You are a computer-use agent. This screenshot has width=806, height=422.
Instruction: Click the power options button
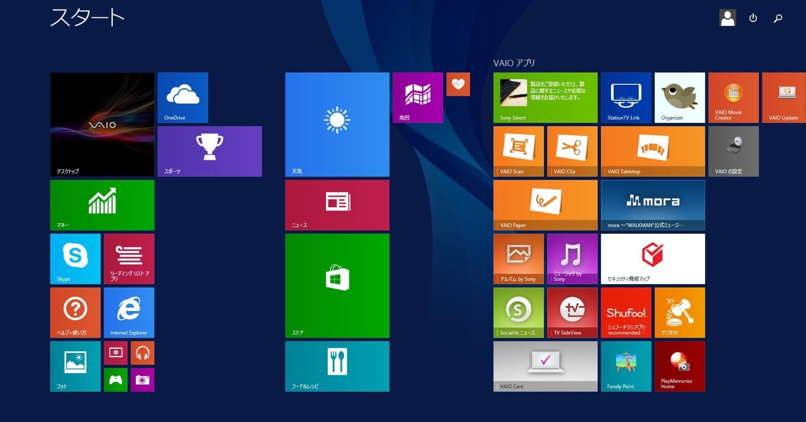point(753,18)
